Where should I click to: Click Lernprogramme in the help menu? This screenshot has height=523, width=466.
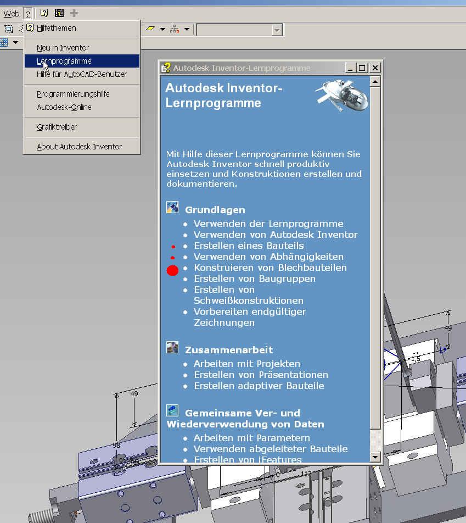click(82, 61)
